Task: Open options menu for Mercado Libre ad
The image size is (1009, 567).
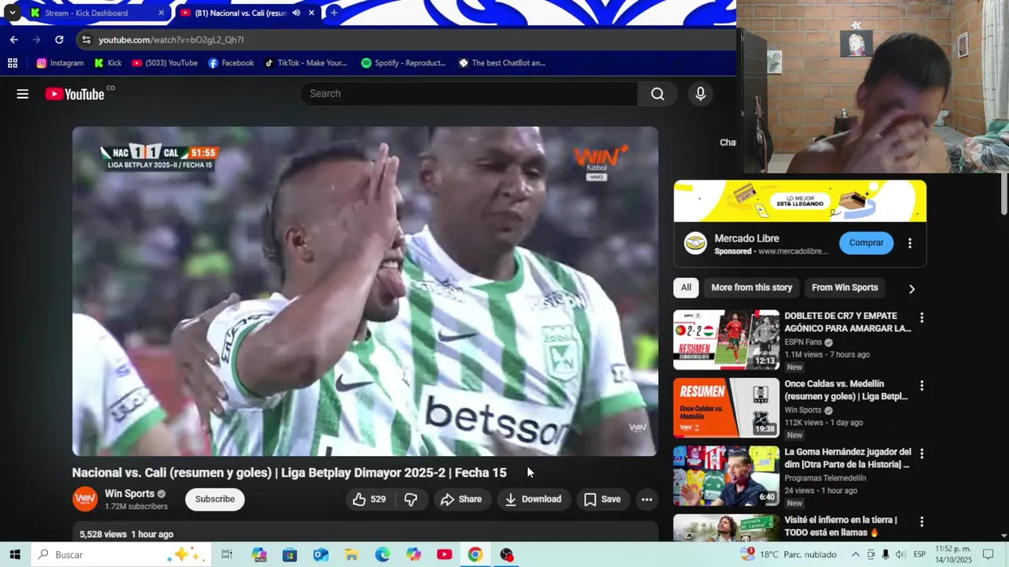Action: coord(910,243)
